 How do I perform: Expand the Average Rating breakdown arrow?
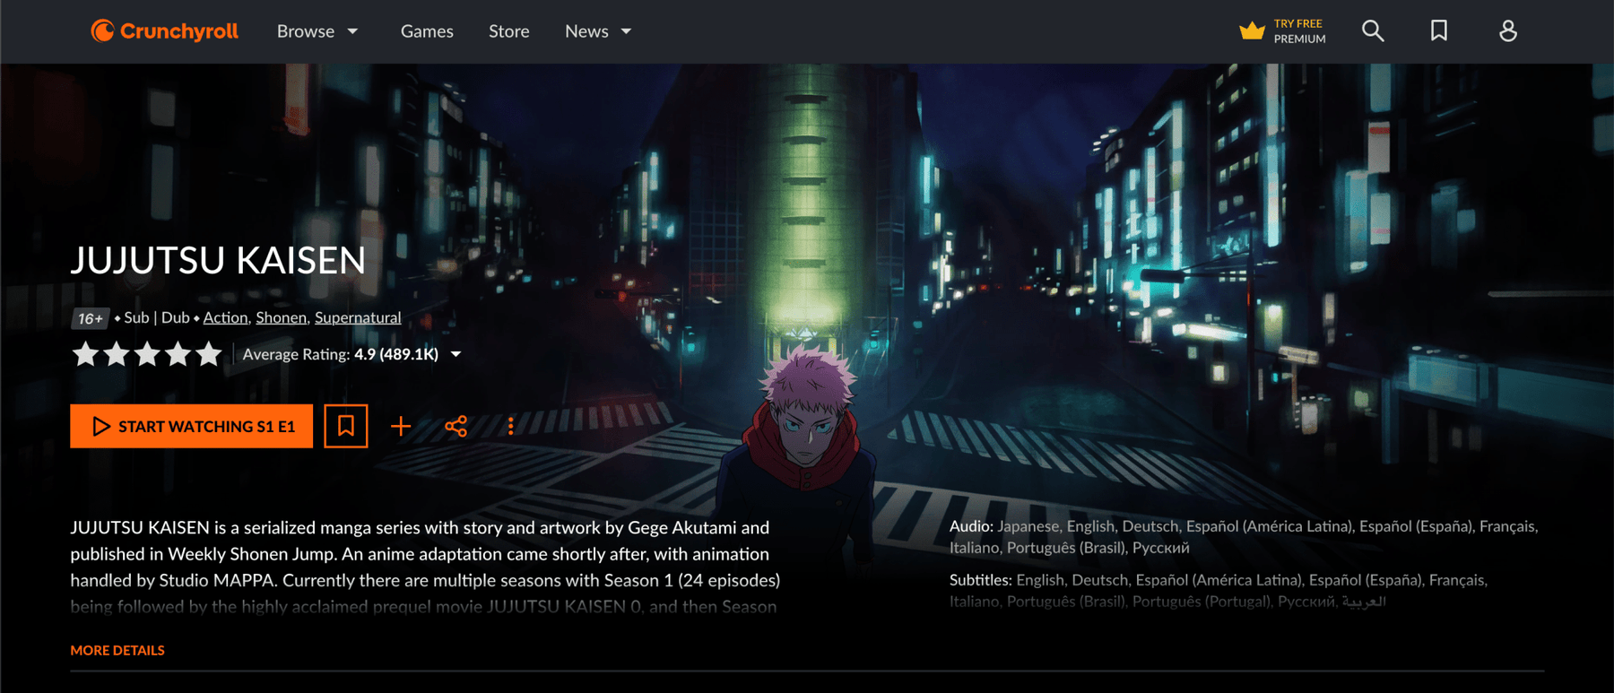(x=456, y=355)
